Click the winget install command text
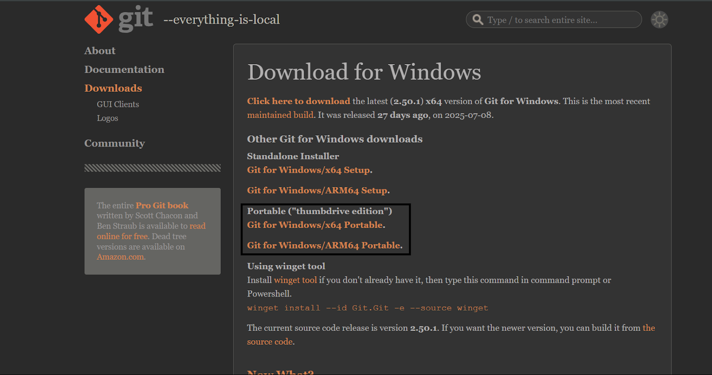 (x=368, y=308)
